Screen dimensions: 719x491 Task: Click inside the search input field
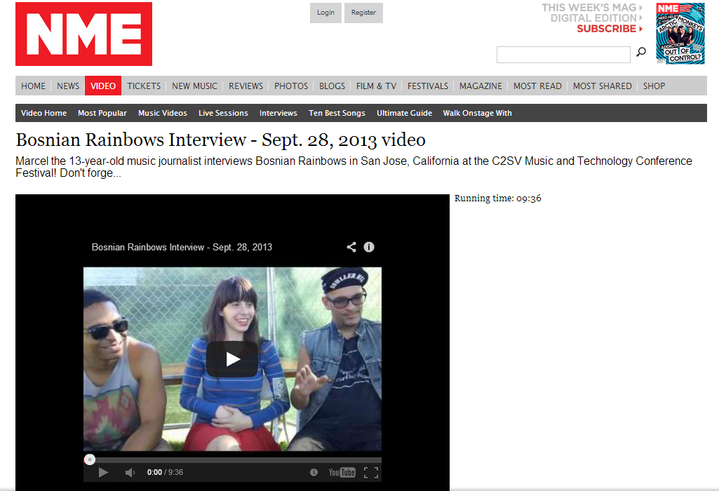click(x=563, y=55)
